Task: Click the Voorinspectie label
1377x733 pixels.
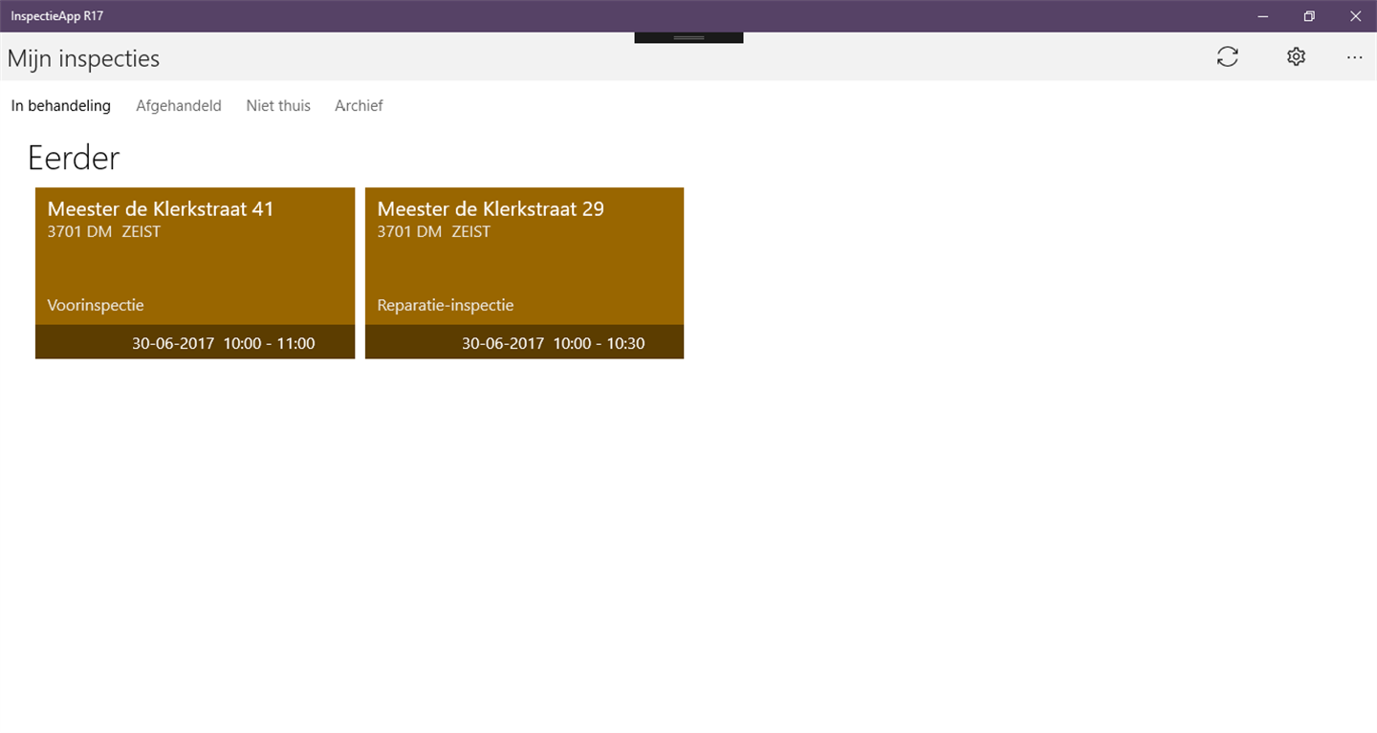Action: pyautogui.click(x=96, y=306)
